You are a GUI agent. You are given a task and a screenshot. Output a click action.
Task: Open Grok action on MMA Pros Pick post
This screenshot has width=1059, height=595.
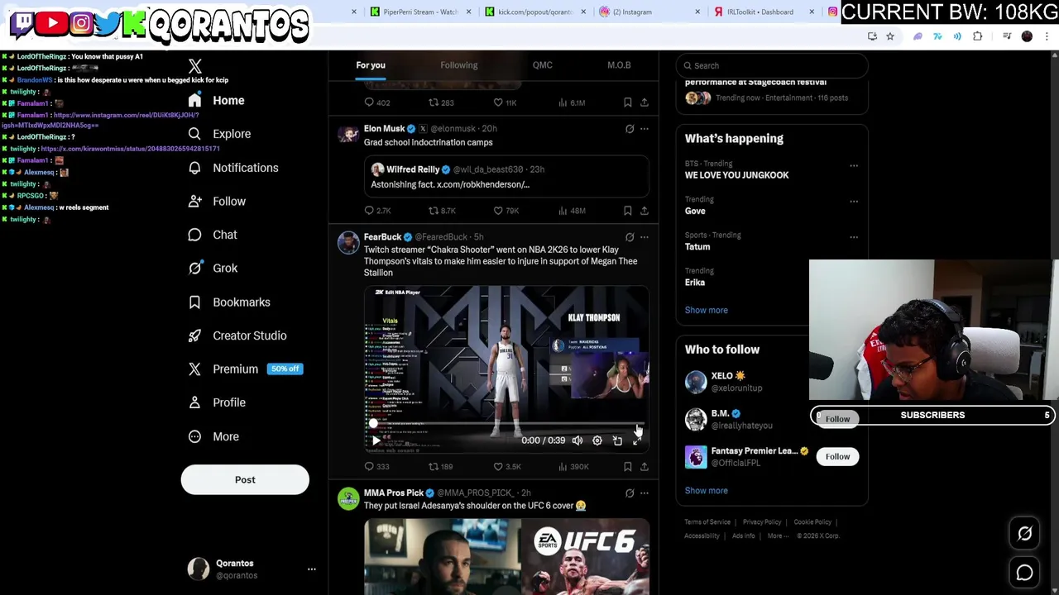click(x=630, y=493)
